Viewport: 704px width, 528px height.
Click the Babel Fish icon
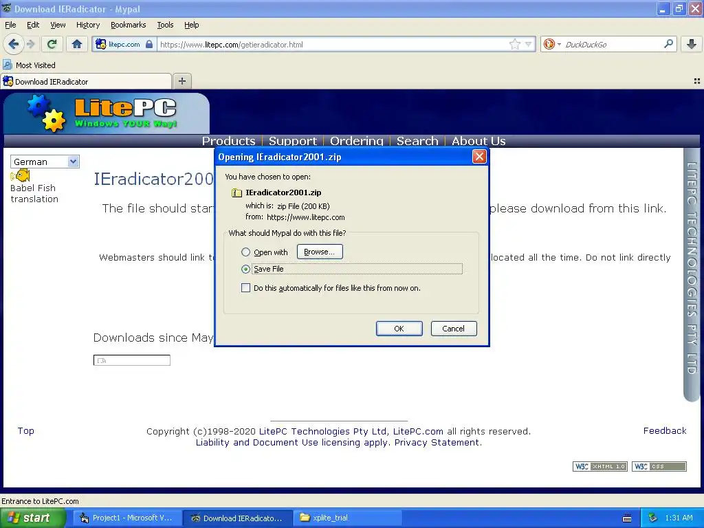[21, 175]
